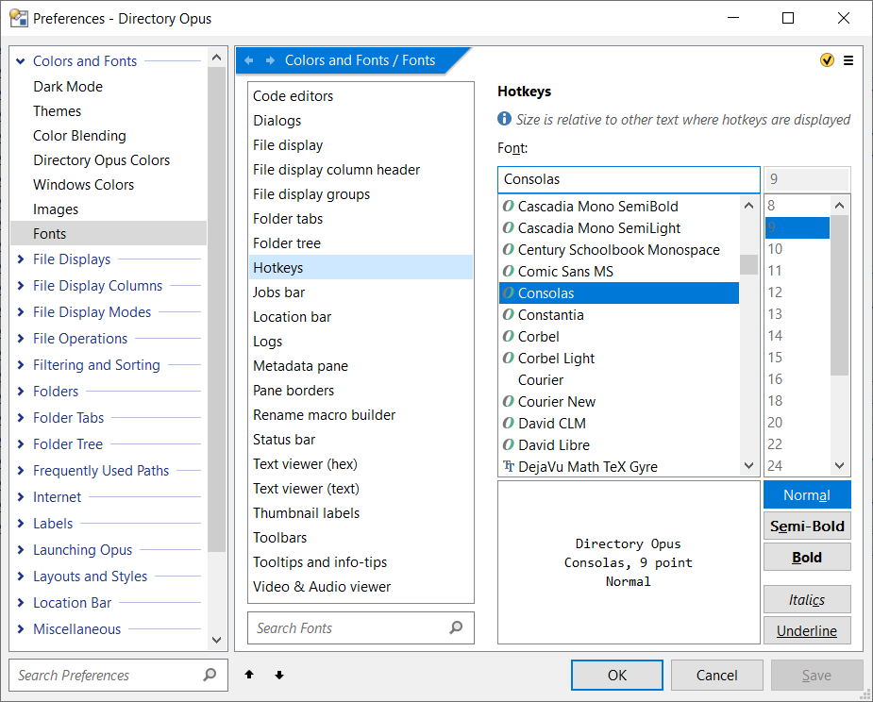Toggle the Italics font style

[807, 599]
